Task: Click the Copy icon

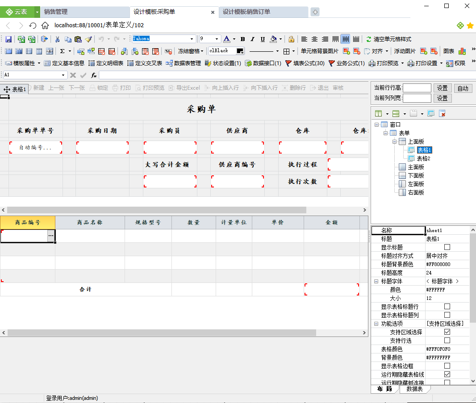Action: click(x=68, y=39)
